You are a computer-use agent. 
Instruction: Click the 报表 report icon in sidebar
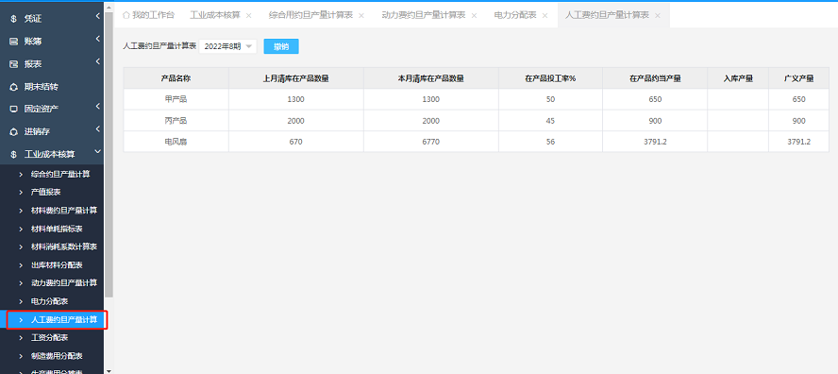coord(14,63)
